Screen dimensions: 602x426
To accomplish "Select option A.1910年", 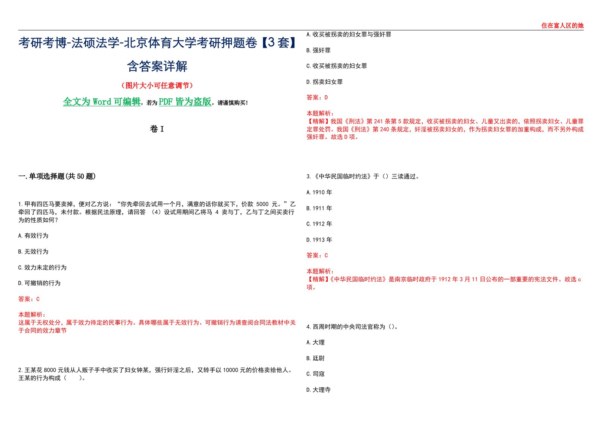I will [319, 192].
